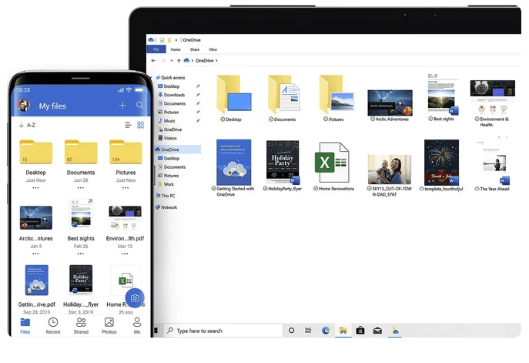The height and width of the screenshot is (363, 529).
Task: Tap the A-Z sort control on phone
Action: pos(27,125)
